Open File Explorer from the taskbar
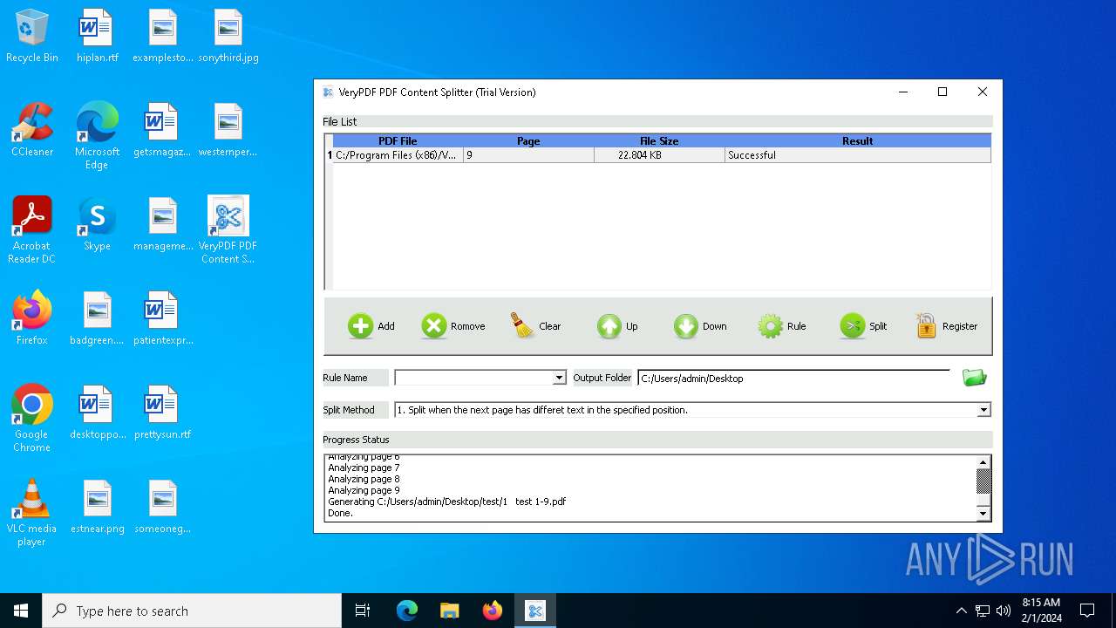 click(449, 611)
